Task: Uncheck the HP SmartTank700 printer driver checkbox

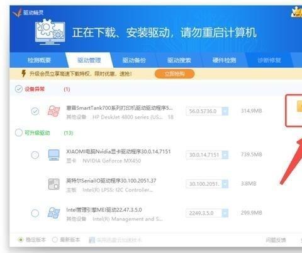Action: tap(35, 111)
